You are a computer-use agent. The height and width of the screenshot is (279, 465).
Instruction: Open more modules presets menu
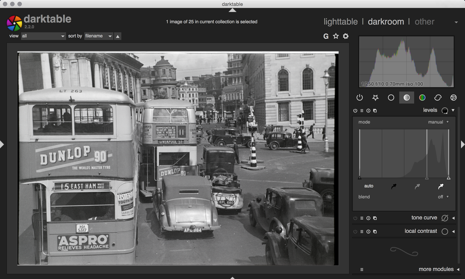(362, 270)
